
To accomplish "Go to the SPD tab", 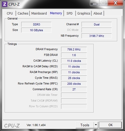I will (x=69, y=13).
